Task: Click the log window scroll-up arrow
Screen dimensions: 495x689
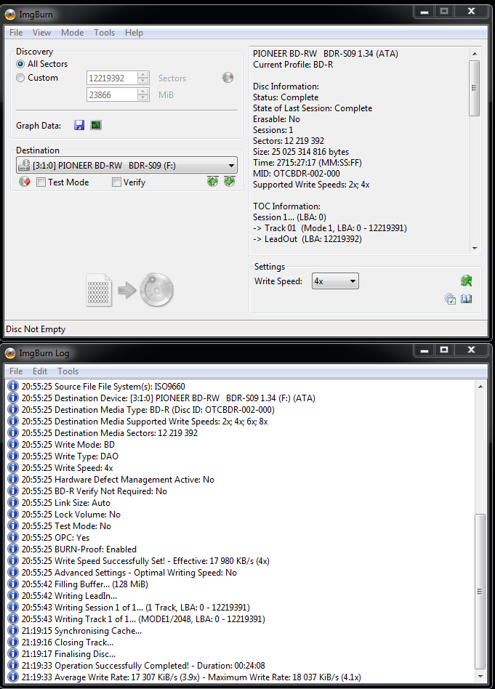Action: 480,387
